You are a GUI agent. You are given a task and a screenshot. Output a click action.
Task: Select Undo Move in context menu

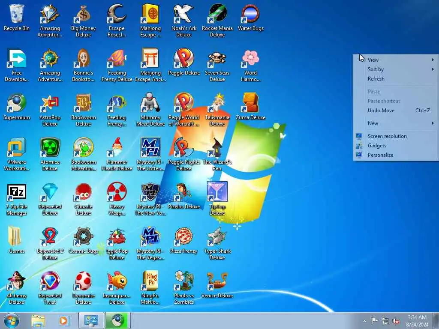[x=396, y=111]
